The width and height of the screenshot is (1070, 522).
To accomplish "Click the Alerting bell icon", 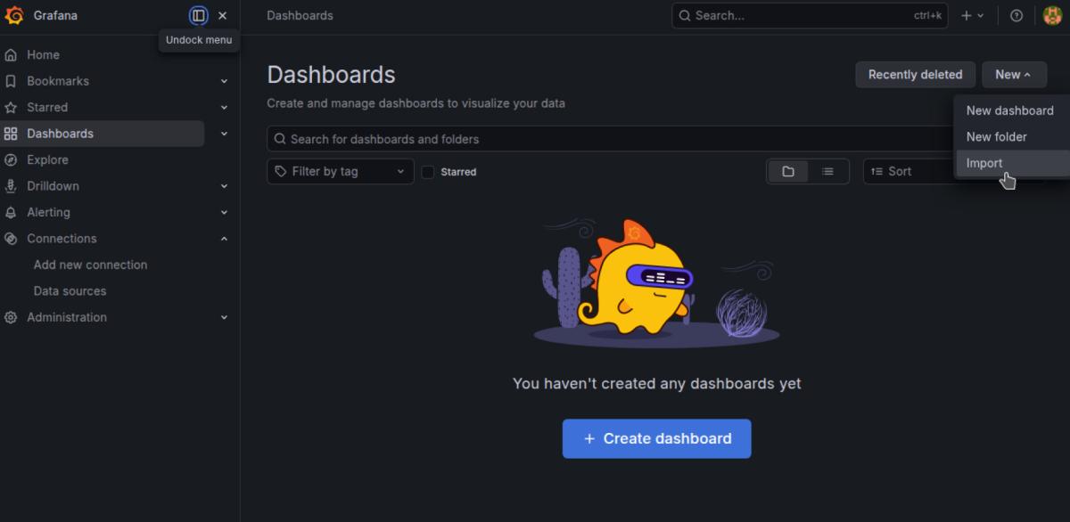I will pyautogui.click(x=11, y=212).
